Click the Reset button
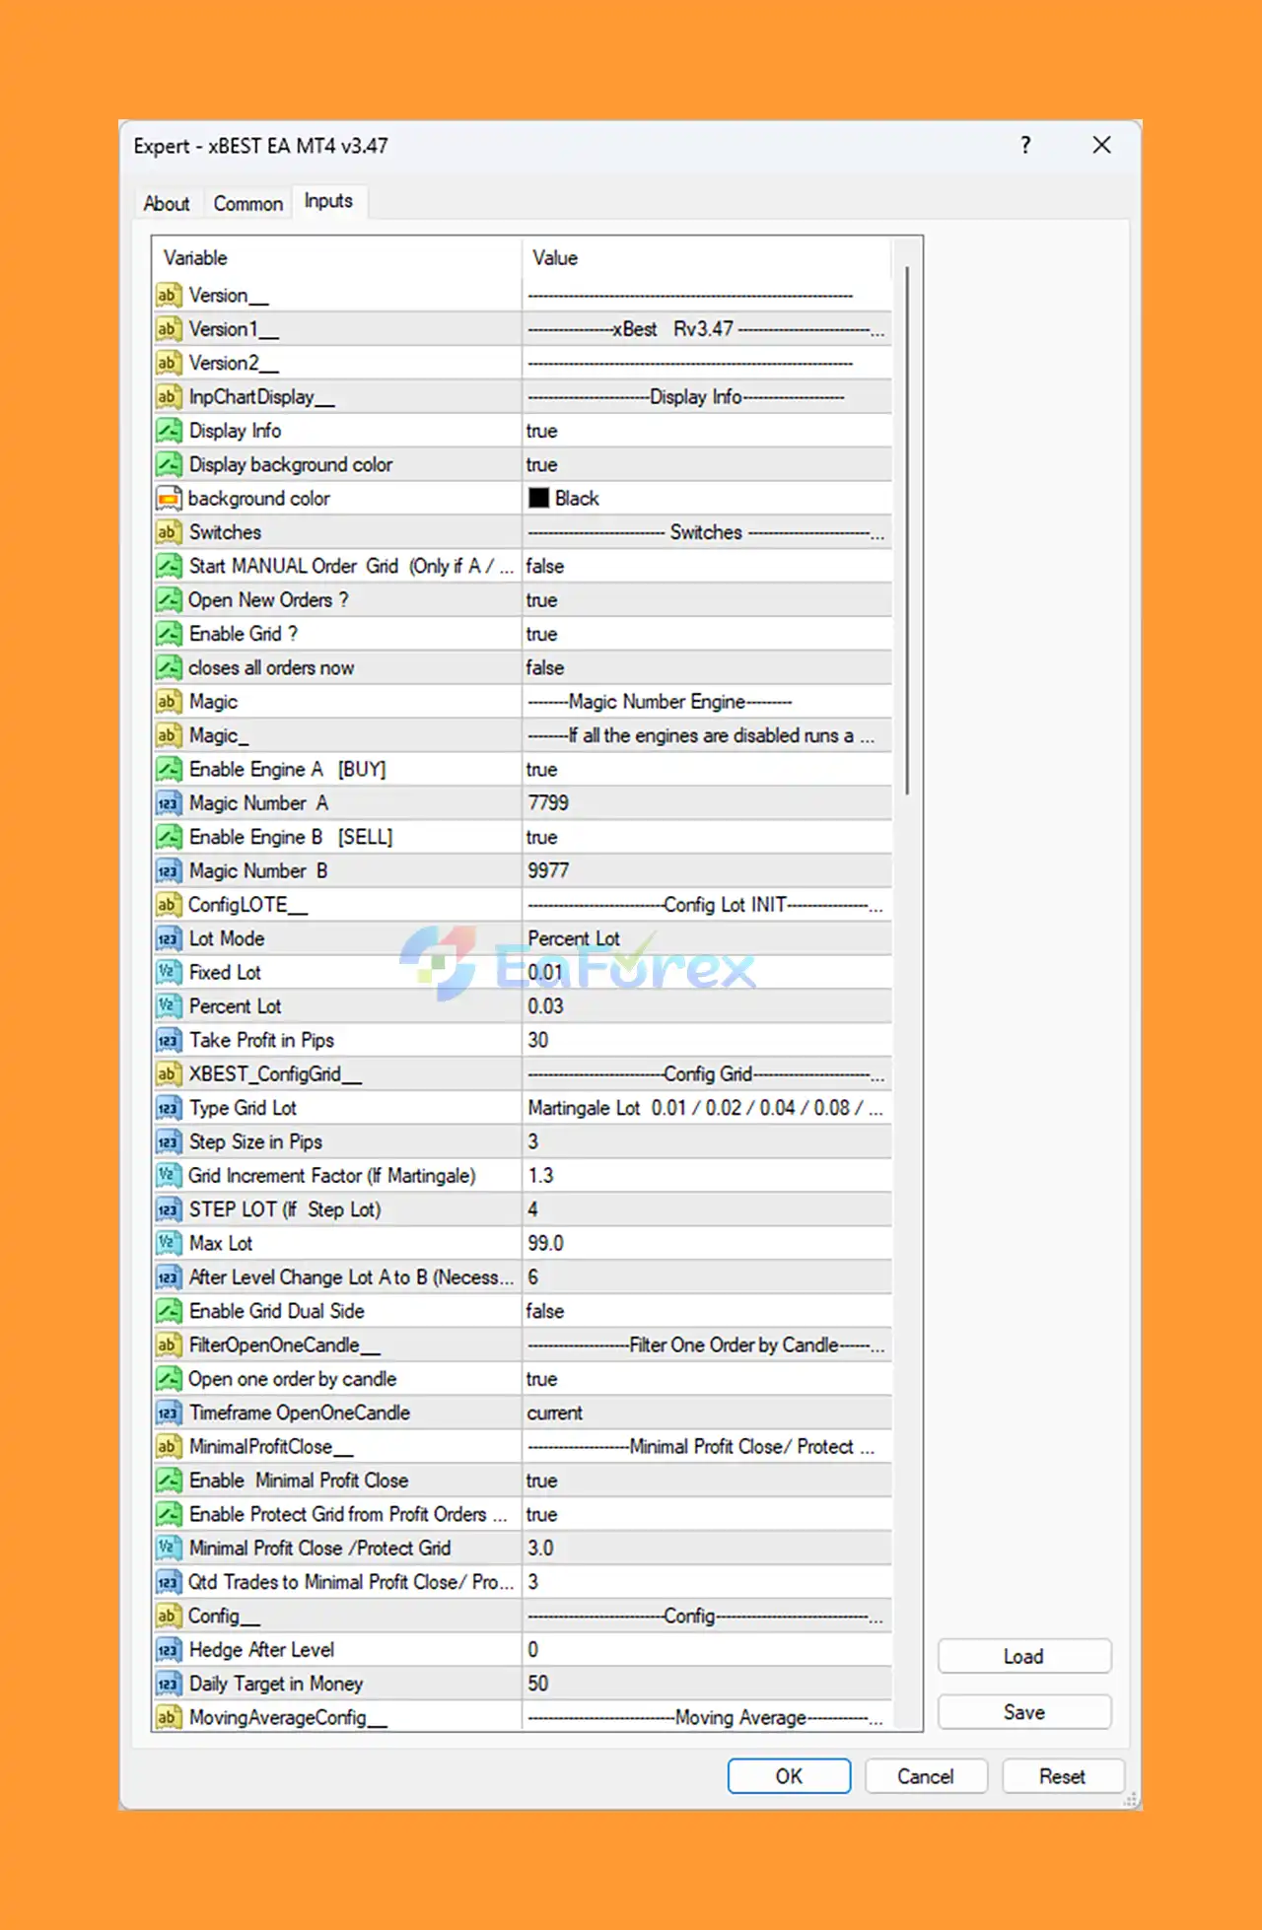1262x1930 pixels. 1063,1776
